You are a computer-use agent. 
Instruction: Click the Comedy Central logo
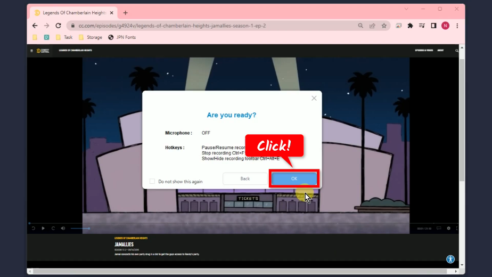point(43,51)
